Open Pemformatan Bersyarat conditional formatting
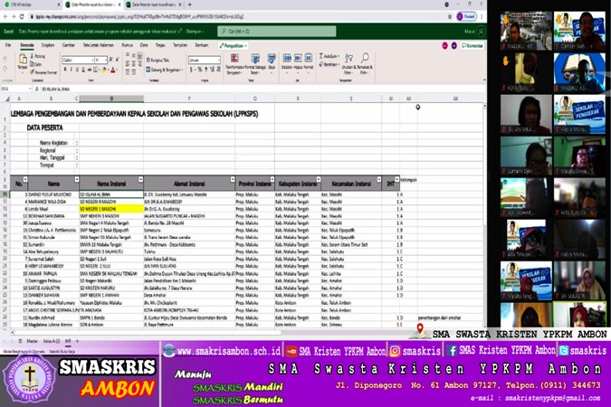 click(234, 59)
